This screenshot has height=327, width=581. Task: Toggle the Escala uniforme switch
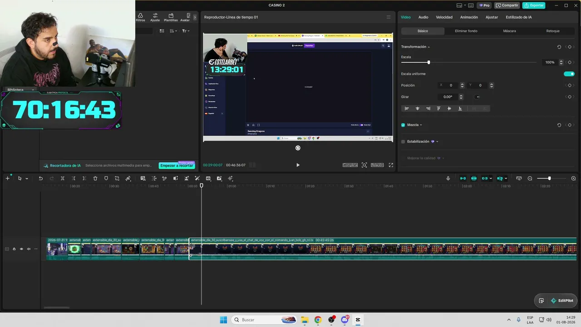coord(569,74)
